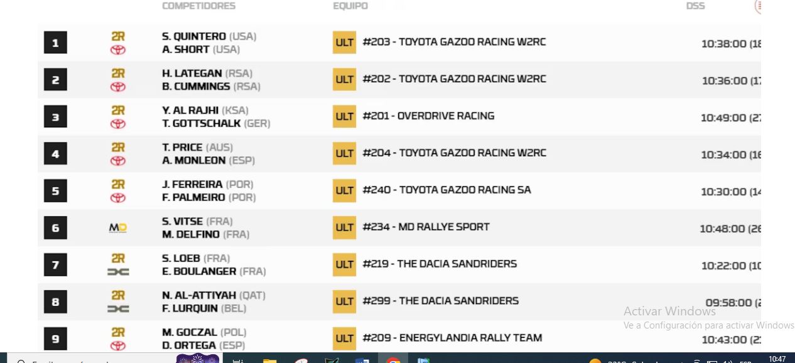Select the ULT badge for car #203
The image size is (795, 363).
pyautogui.click(x=344, y=43)
